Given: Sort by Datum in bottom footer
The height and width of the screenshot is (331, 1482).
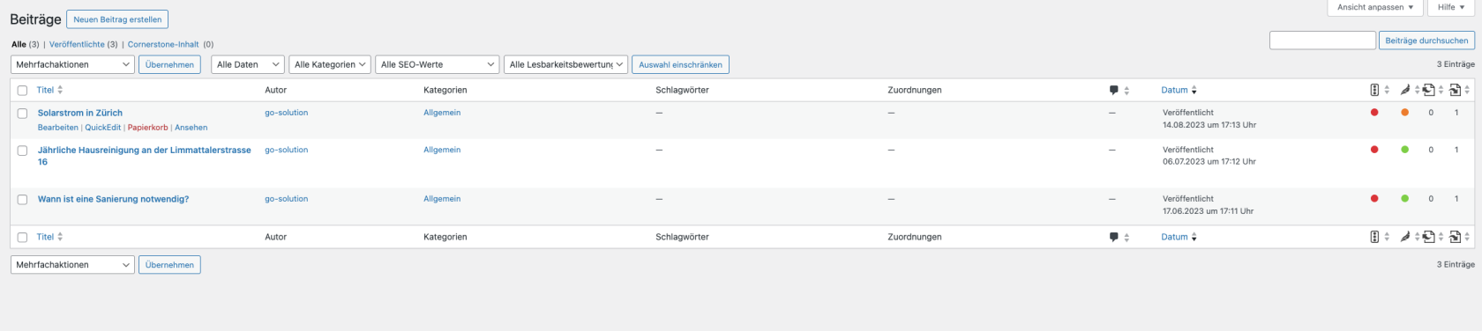Looking at the screenshot, I should [1174, 237].
